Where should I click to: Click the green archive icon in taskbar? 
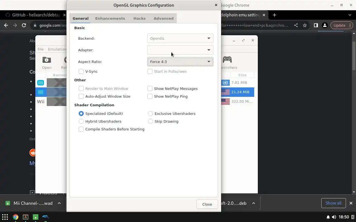(36, 217)
